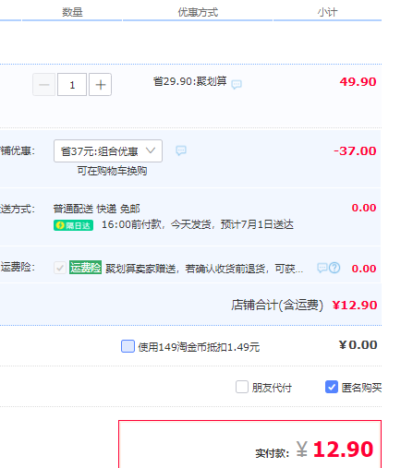Uncheck the 匿名购买 checkbox
This screenshot has height=468, width=413.
pos(332,387)
